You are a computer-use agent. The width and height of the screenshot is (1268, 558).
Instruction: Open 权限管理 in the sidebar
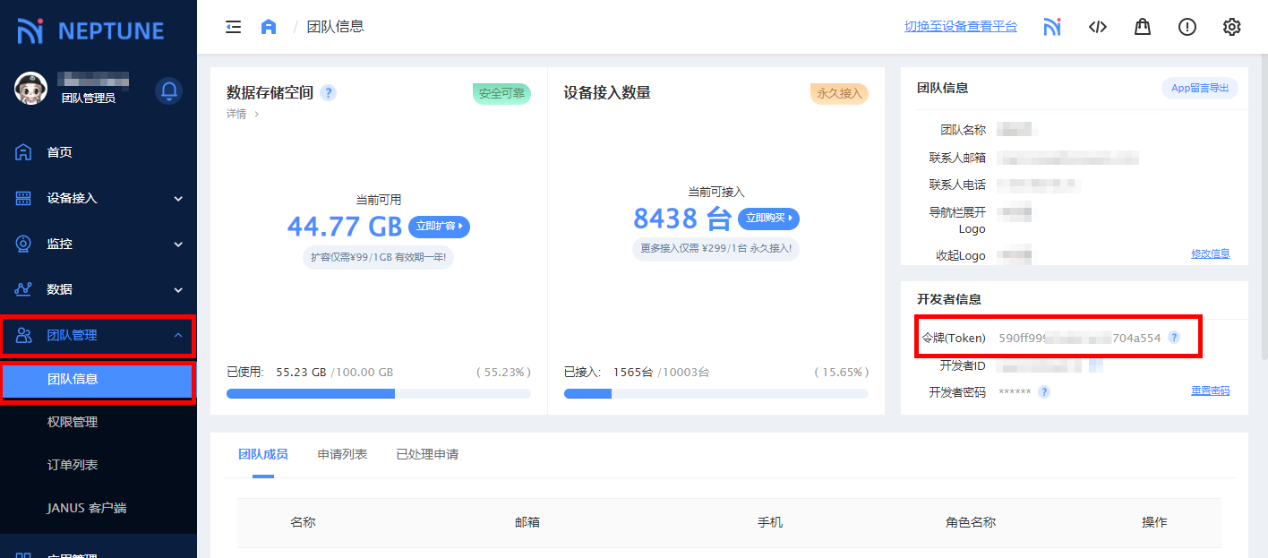tap(73, 422)
